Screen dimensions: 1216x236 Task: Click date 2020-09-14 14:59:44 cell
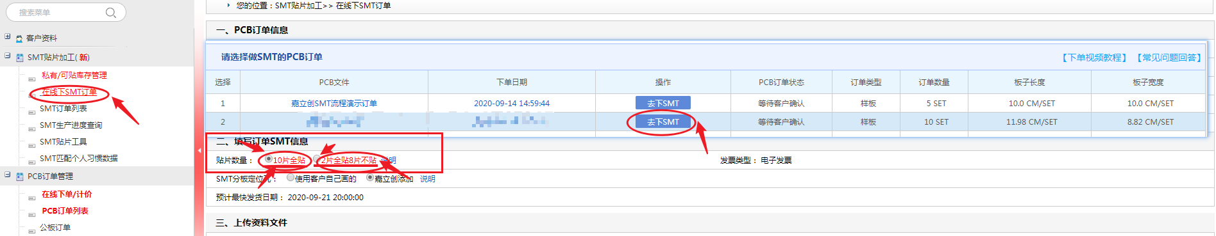pyautogui.click(x=512, y=104)
